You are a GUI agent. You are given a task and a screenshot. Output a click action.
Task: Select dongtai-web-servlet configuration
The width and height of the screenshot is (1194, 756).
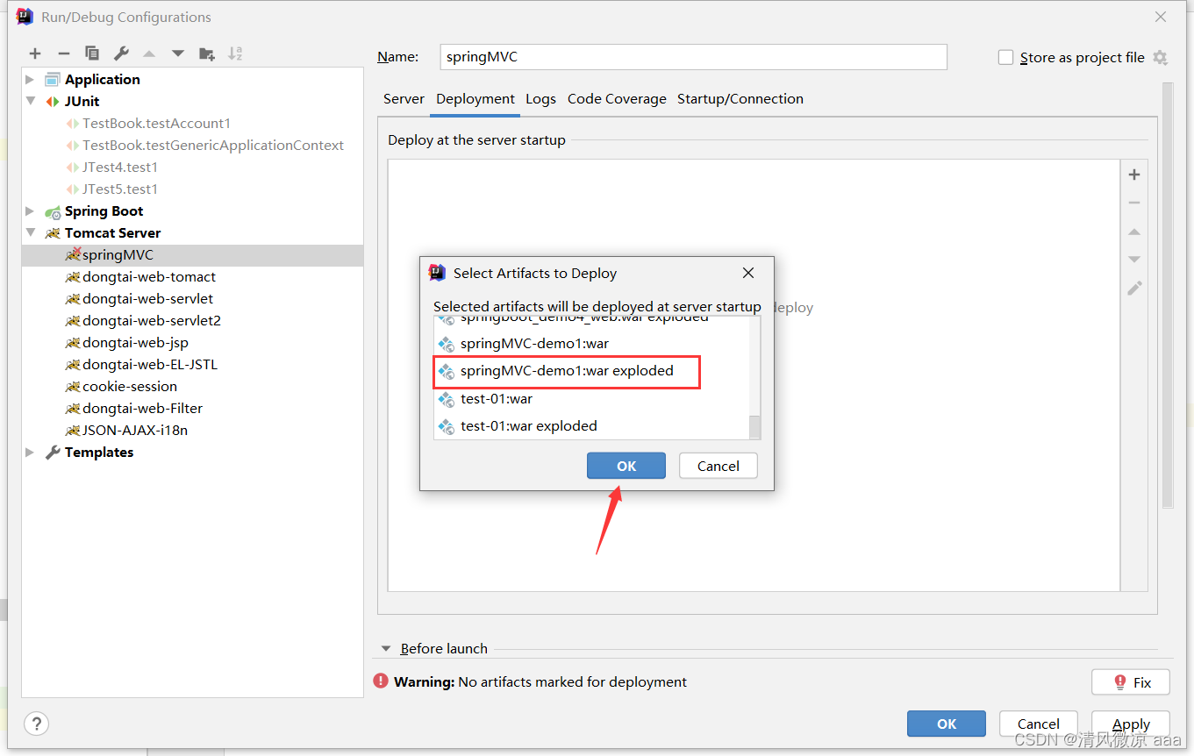coord(193,298)
